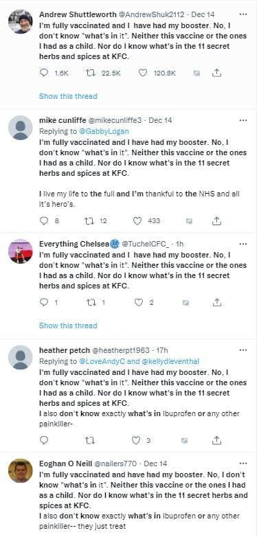
Task: Reply to mike cunliffe's tweet comment icon
Action: click(x=44, y=221)
